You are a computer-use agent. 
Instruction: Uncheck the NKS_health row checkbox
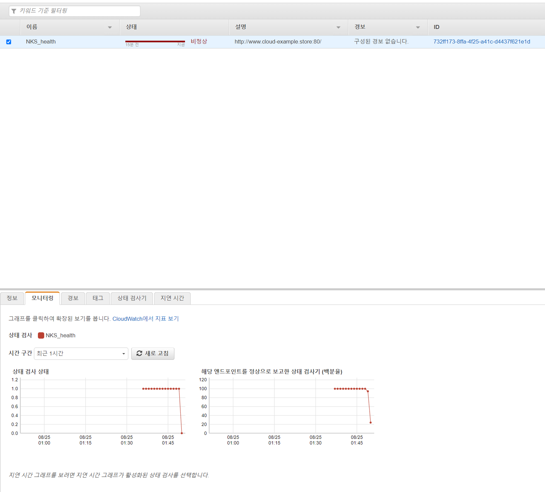(x=9, y=42)
